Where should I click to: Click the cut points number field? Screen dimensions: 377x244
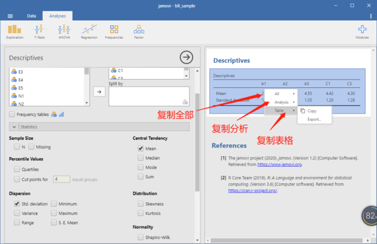[62, 179]
